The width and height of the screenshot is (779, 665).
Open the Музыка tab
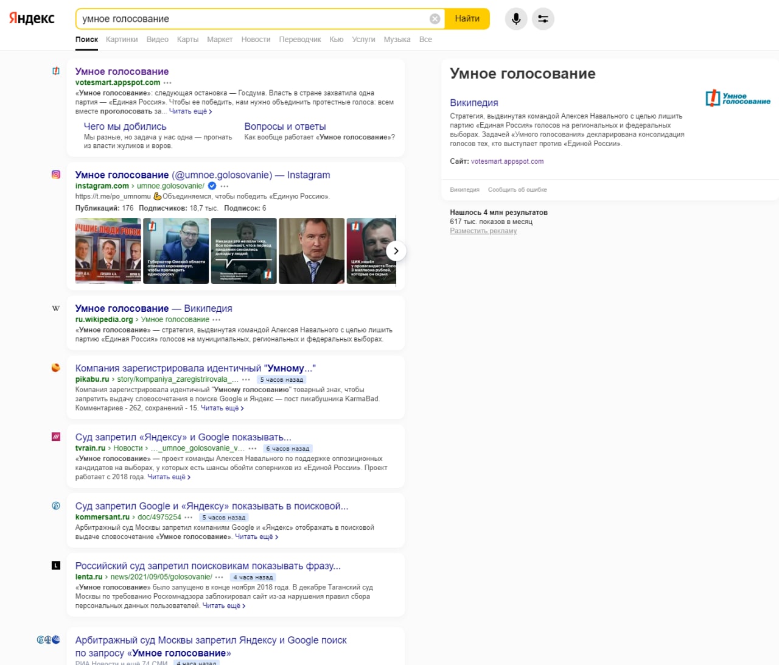point(397,40)
